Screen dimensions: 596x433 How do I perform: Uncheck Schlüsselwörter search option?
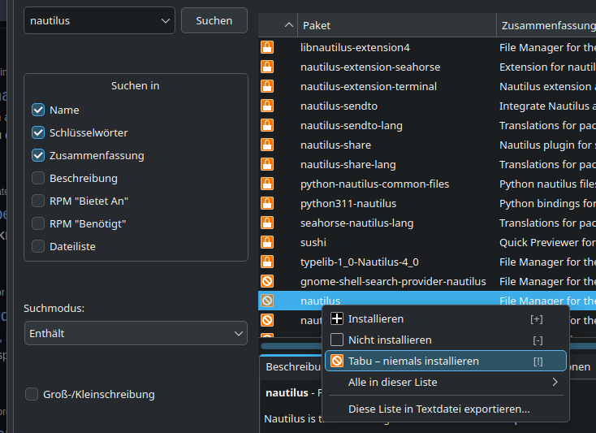tap(38, 132)
